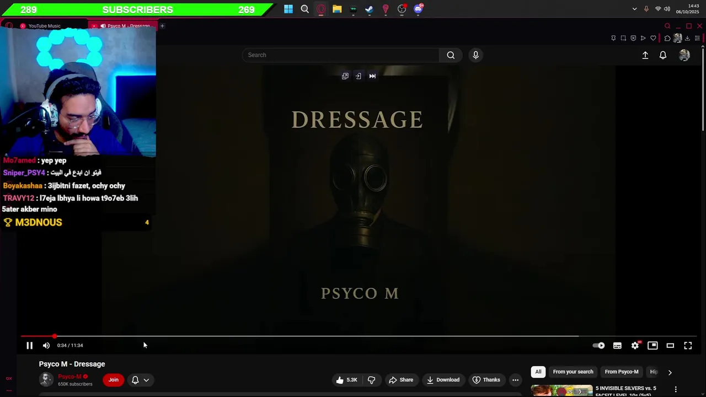Click the Opera snapshot capture icon
706x397 pixels.
click(x=623, y=38)
